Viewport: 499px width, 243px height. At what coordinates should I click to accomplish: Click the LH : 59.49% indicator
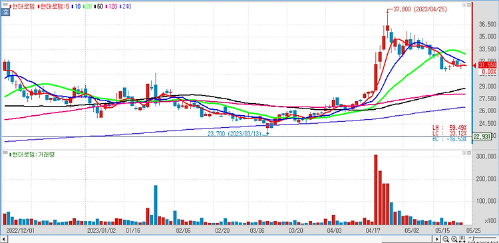pyautogui.click(x=449, y=127)
